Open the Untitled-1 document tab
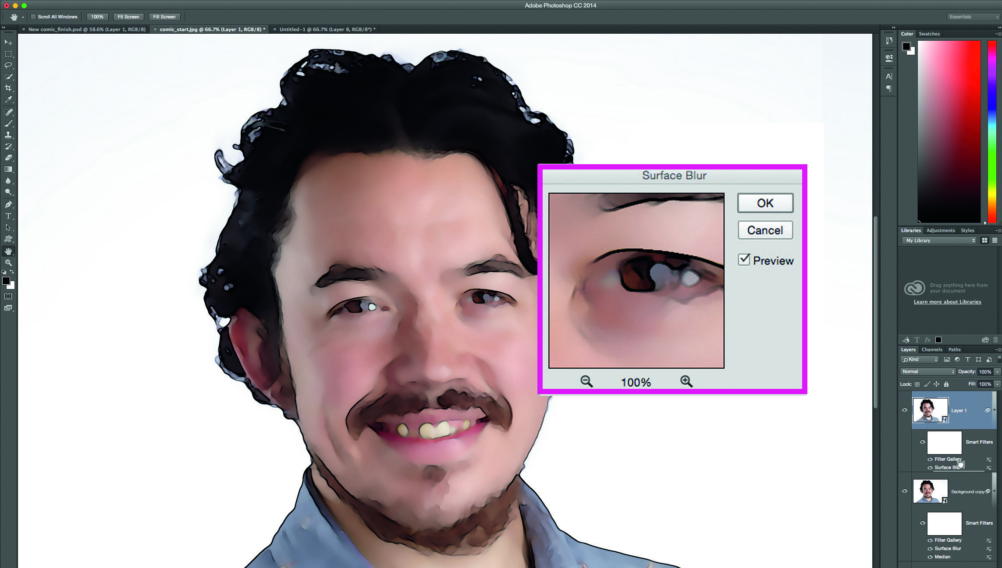1002x568 pixels. point(327,29)
